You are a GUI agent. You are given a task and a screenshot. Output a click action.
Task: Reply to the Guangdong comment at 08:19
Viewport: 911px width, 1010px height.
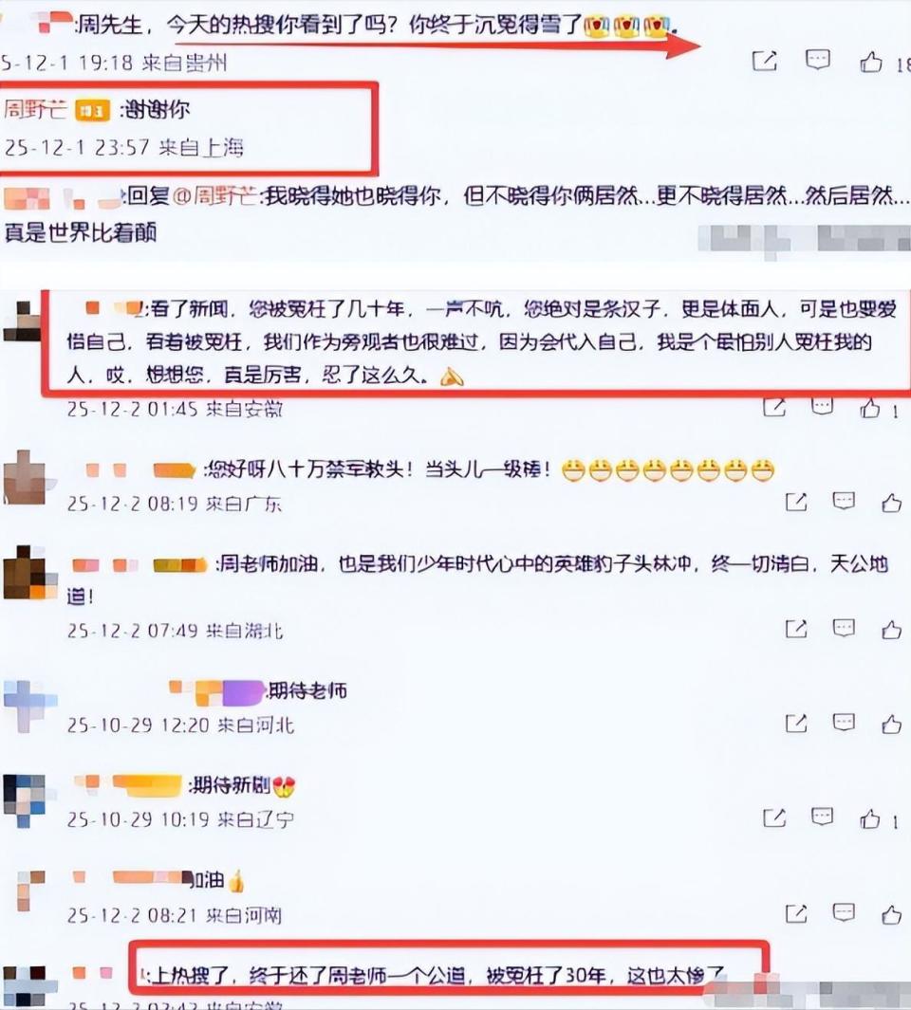coord(844,501)
